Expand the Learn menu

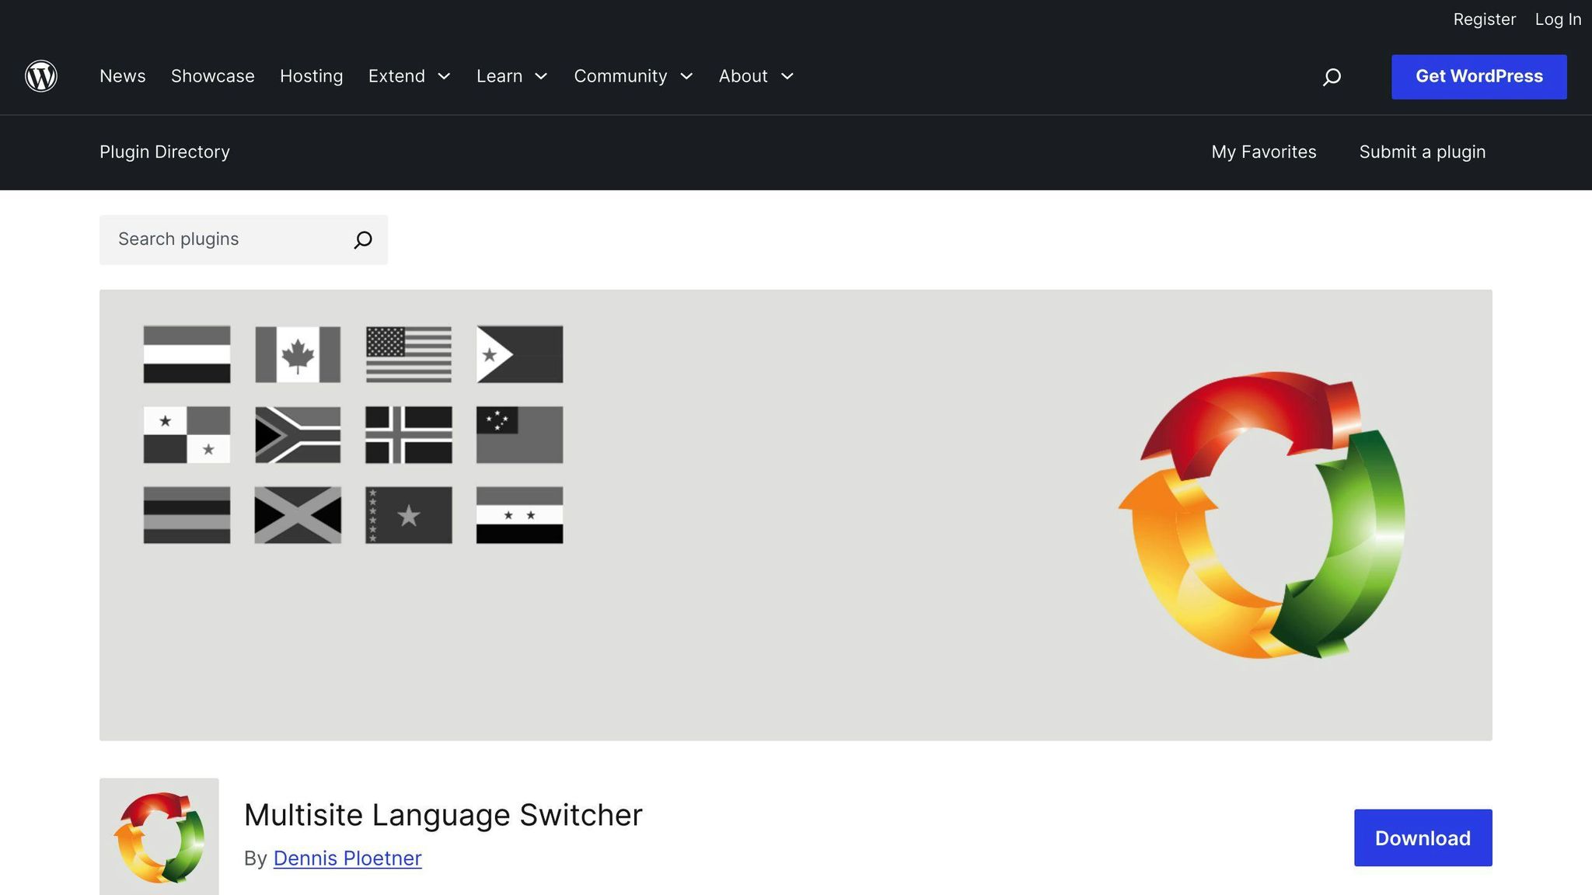[512, 76]
